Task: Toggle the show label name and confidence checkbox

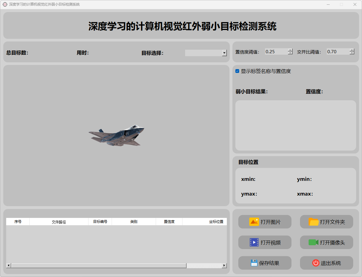Action: [x=237, y=71]
